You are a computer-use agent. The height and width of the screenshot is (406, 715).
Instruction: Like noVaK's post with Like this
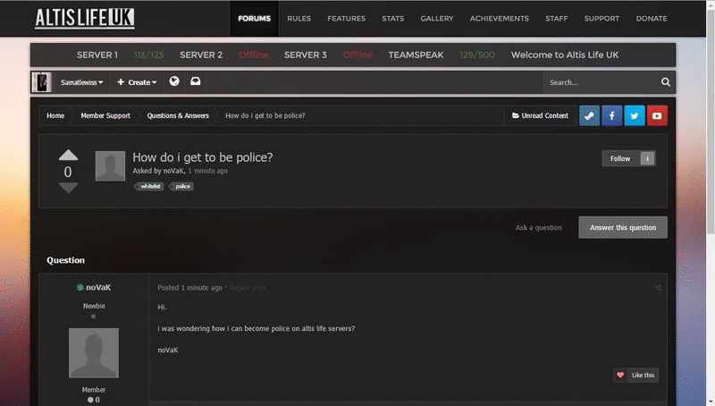pyautogui.click(x=635, y=376)
